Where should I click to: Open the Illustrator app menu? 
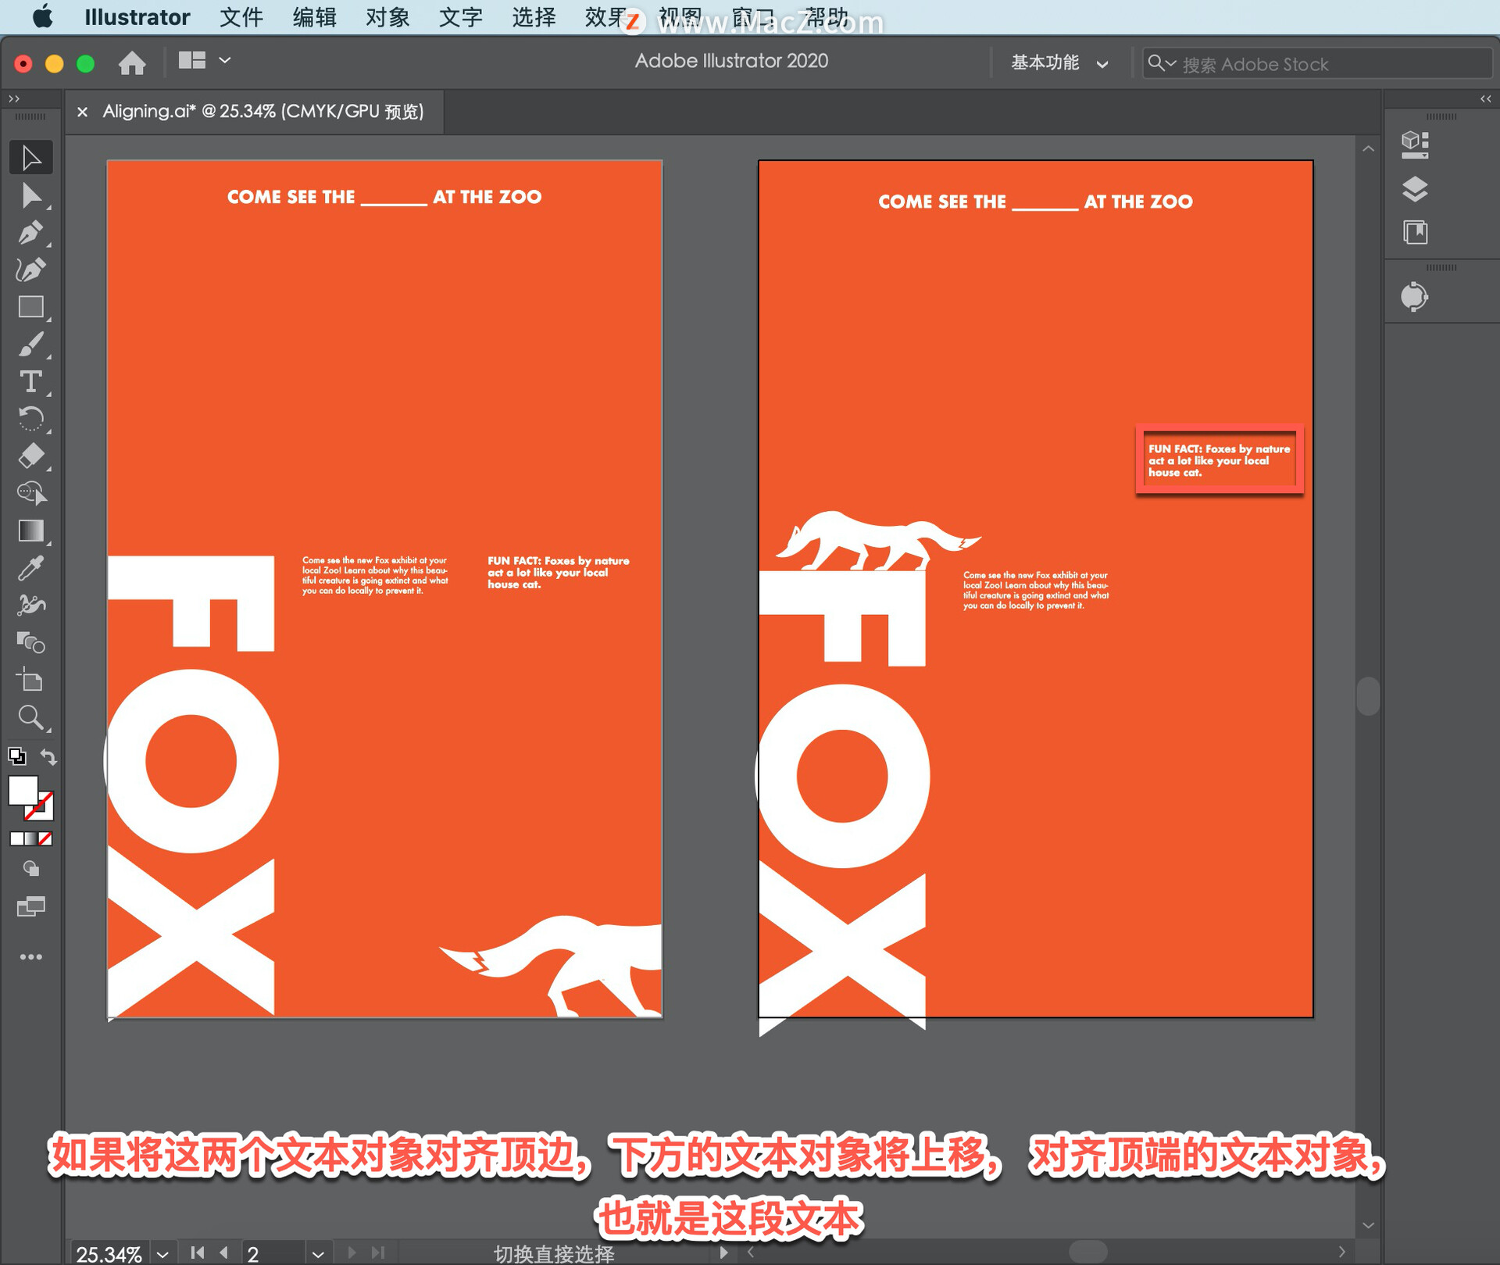coord(137,16)
